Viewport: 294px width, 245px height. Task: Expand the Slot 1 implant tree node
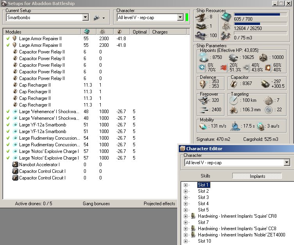185,185
